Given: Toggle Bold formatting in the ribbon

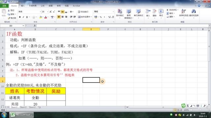Looking at the screenshot, I should [20, 17].
